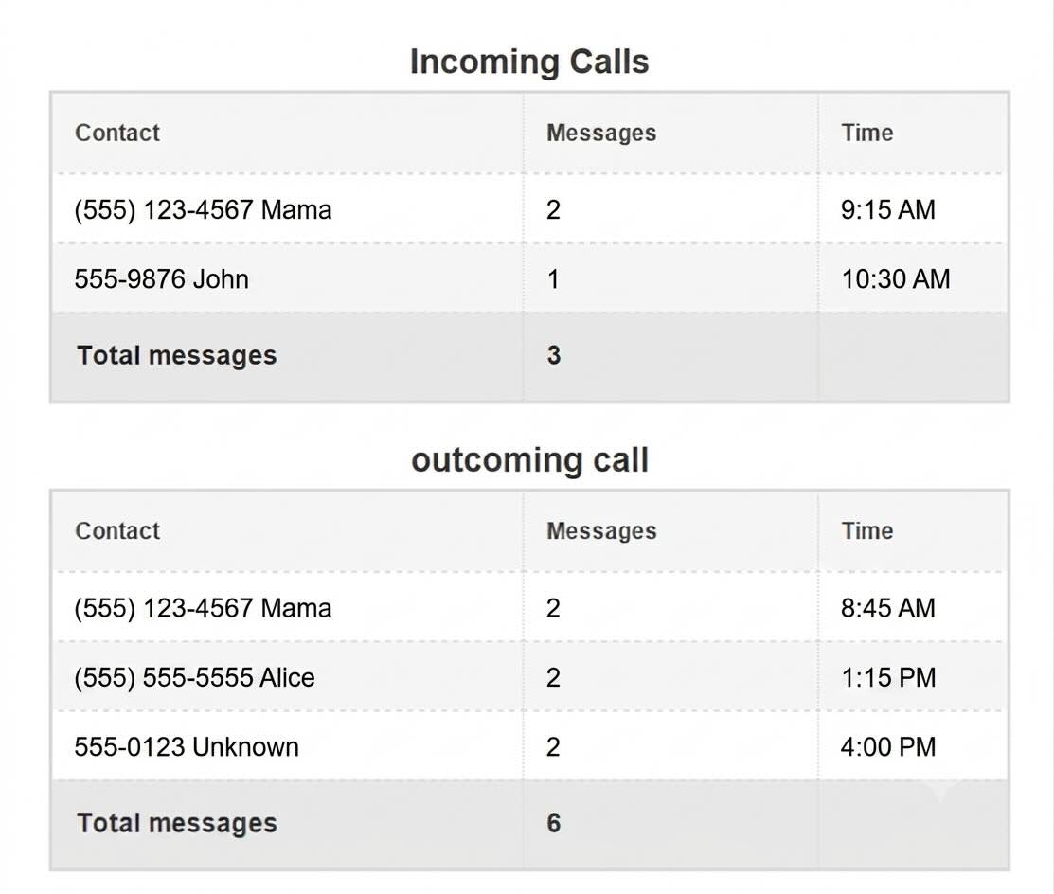The height and width of the screenshot is (894, 1054).
Task: Select the 4:00 PM time cell
Action: 888,747
